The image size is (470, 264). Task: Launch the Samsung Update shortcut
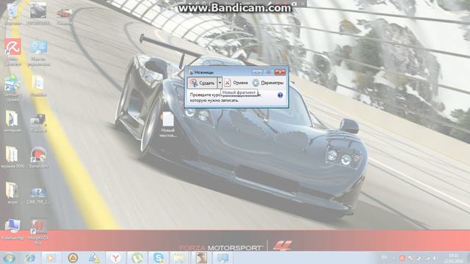(x=12, y=88)
